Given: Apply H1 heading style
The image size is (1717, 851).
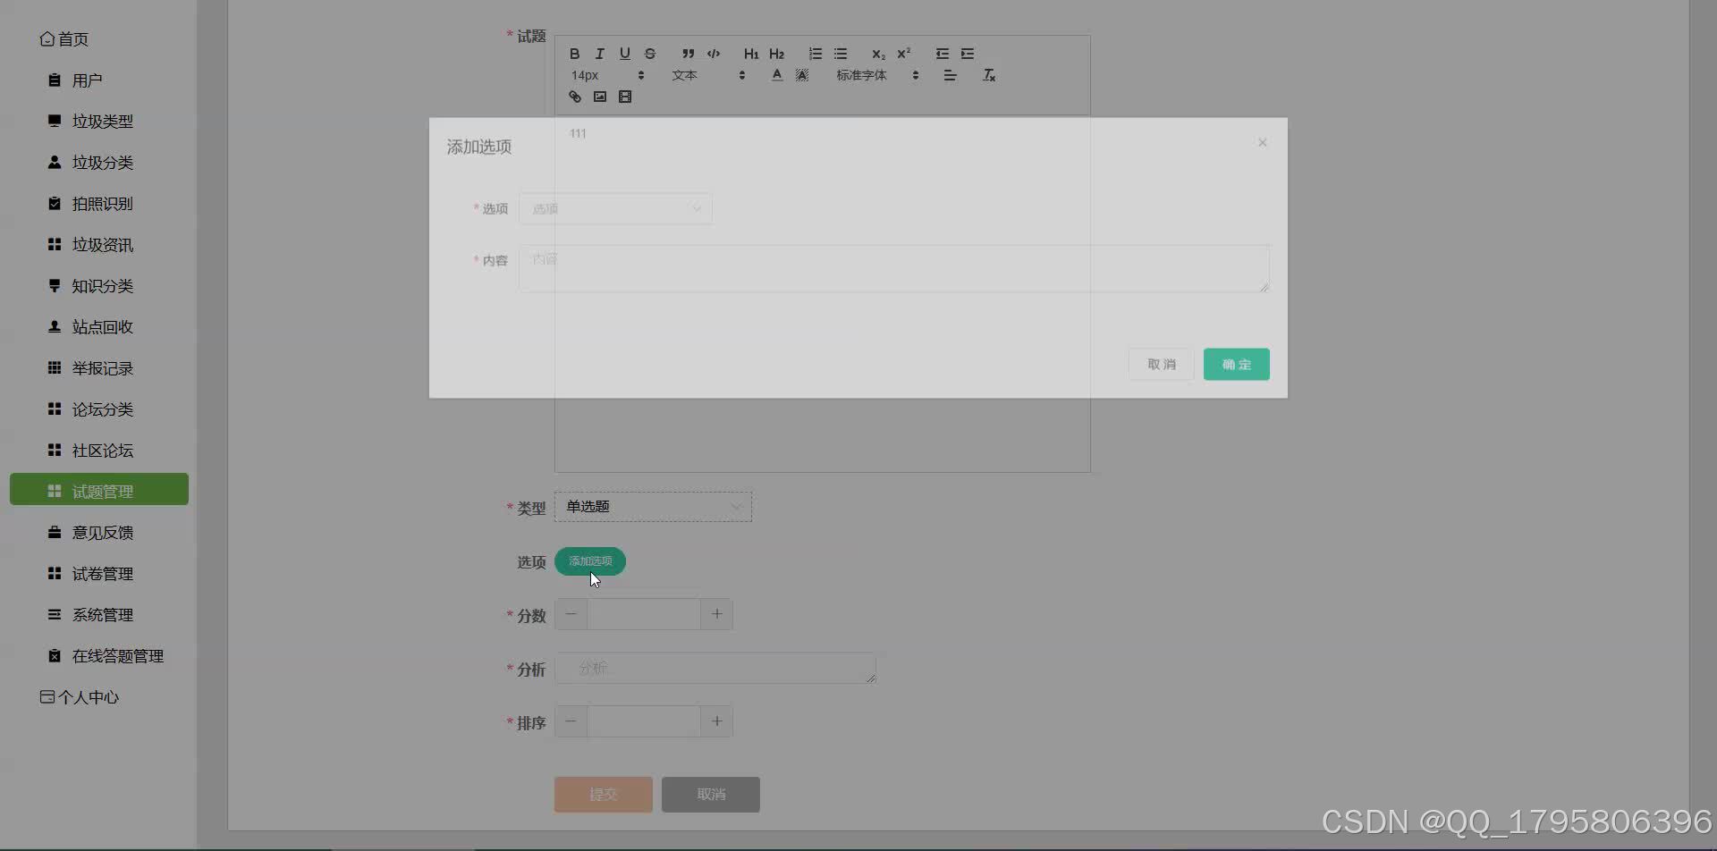Looking at the screenshot, I should tap(751, 54).
